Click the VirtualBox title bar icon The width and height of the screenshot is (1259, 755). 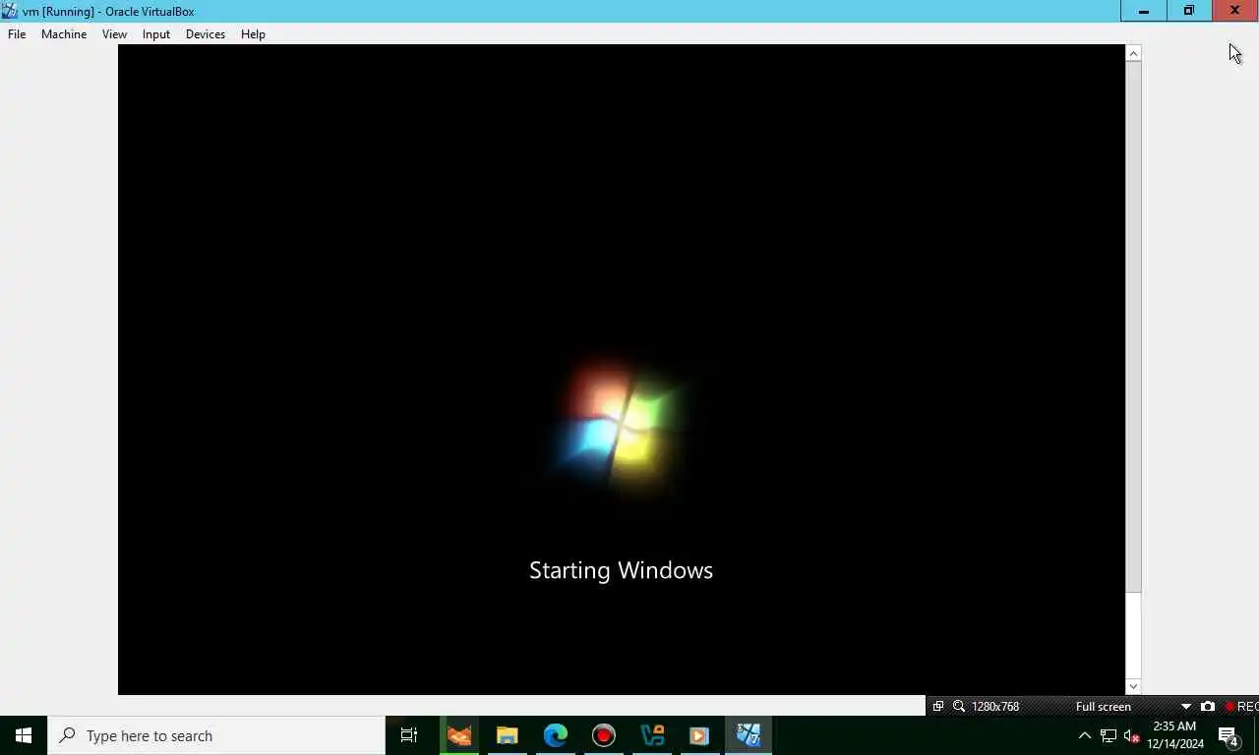(10, 11)
